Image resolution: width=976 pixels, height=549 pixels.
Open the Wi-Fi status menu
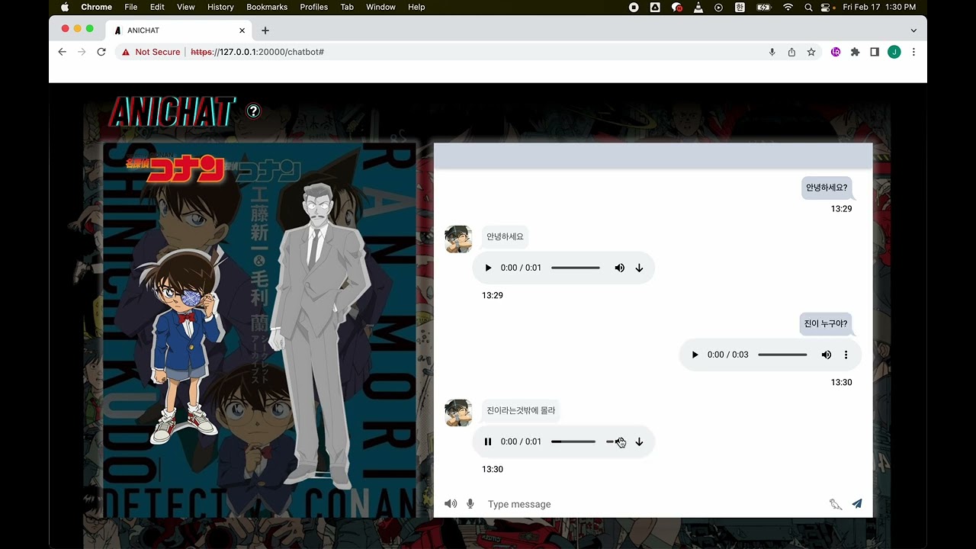[788, 7]
